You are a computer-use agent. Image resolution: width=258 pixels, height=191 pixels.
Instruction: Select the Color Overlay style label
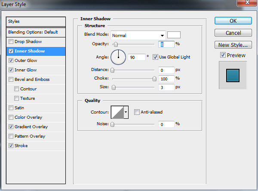(28, 117)
